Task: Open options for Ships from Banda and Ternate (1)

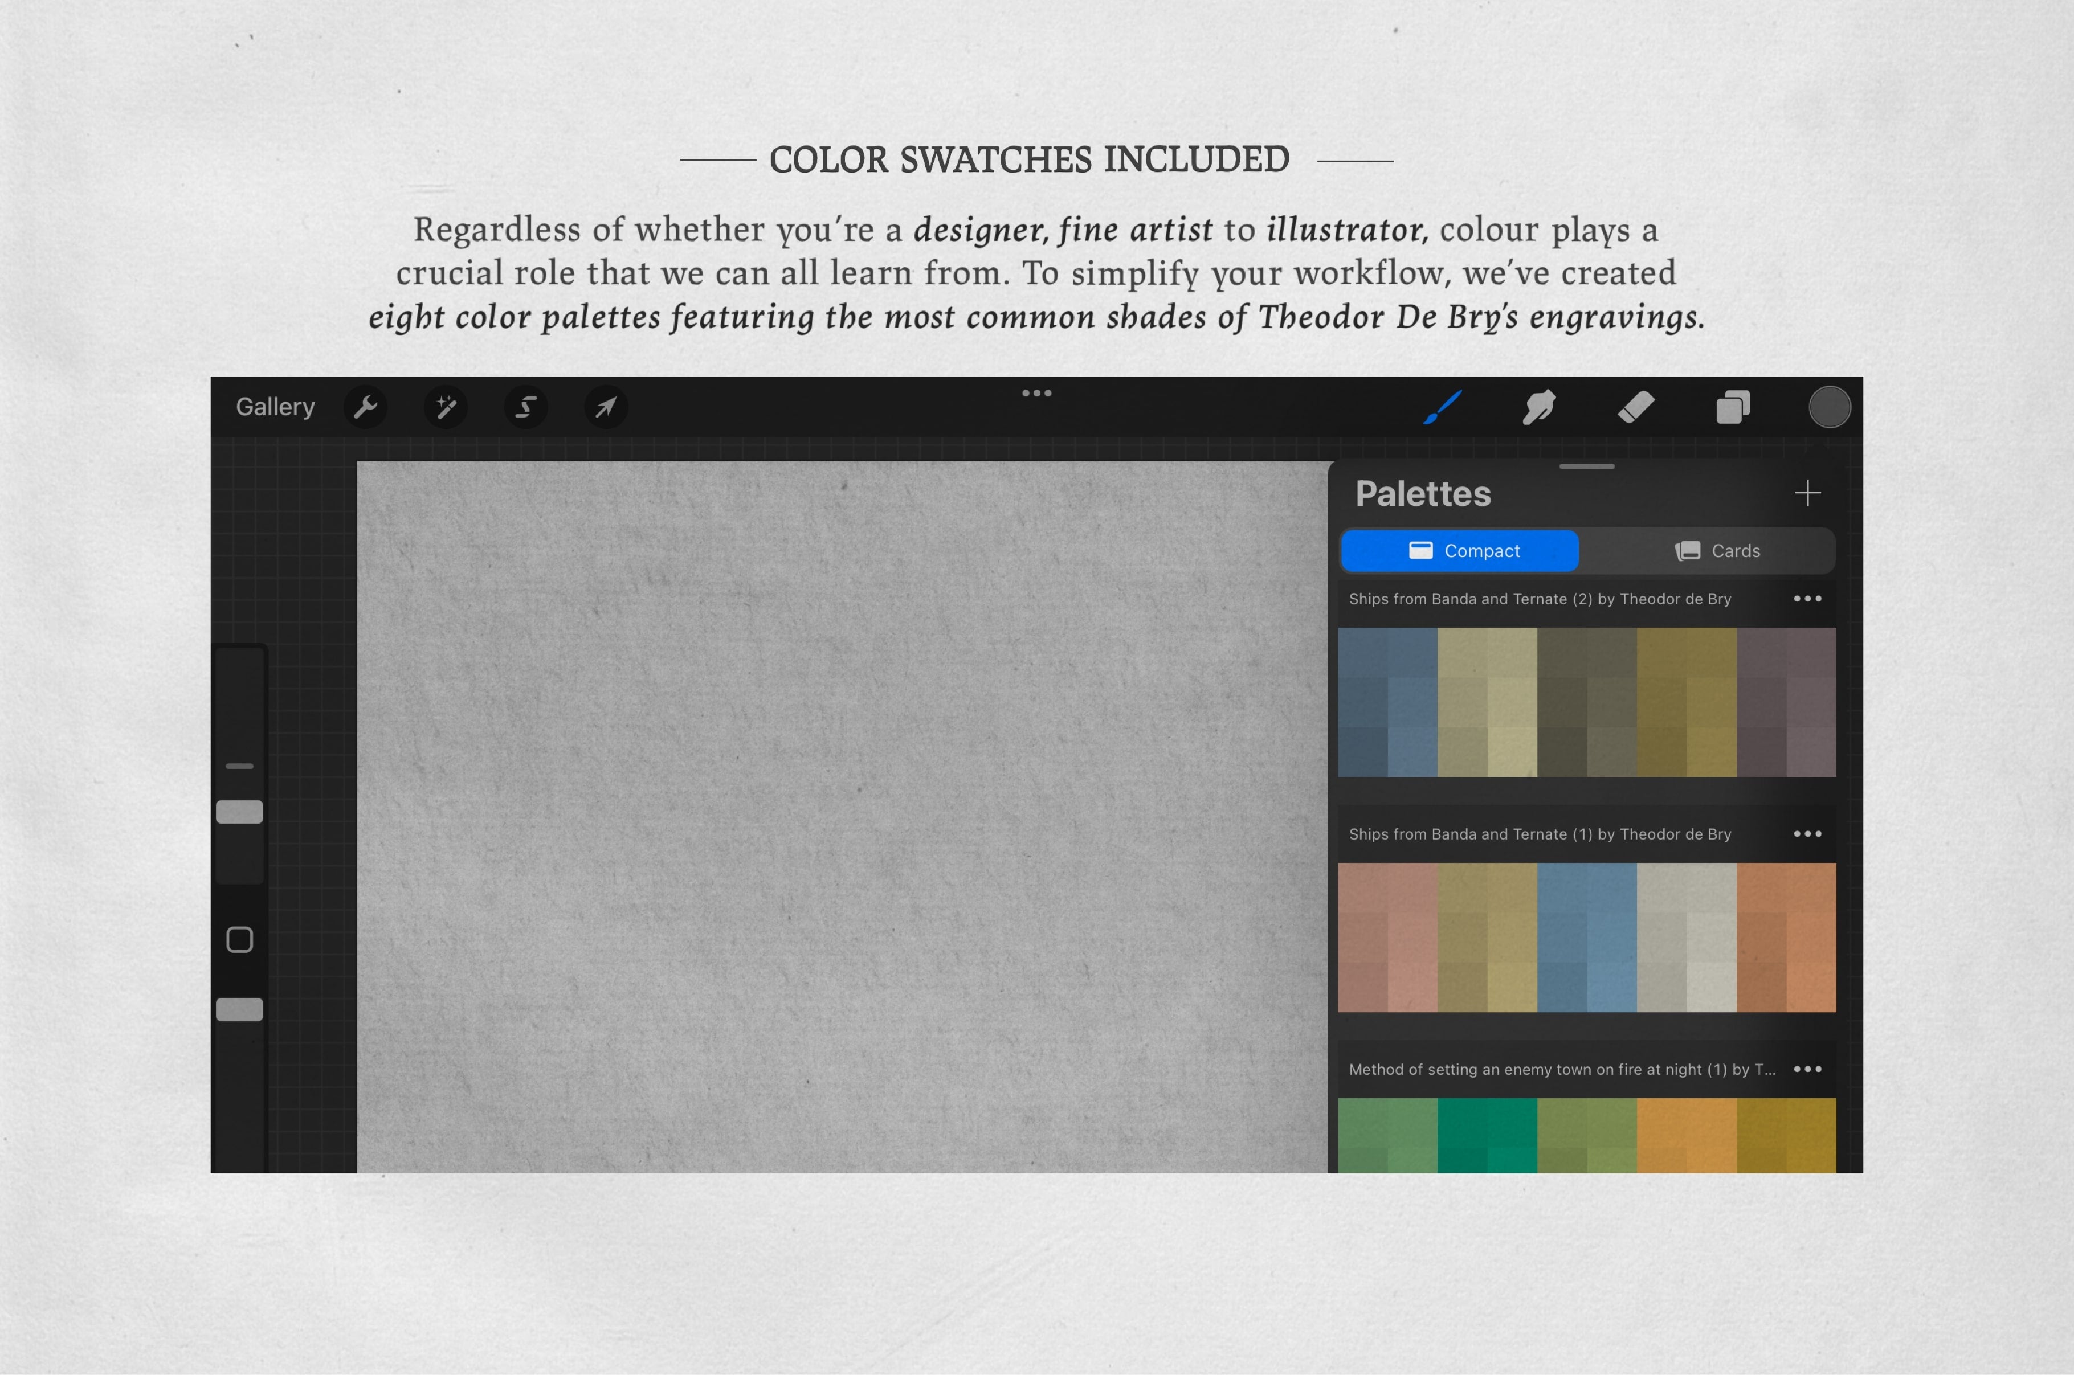Action: point(1807,834)
